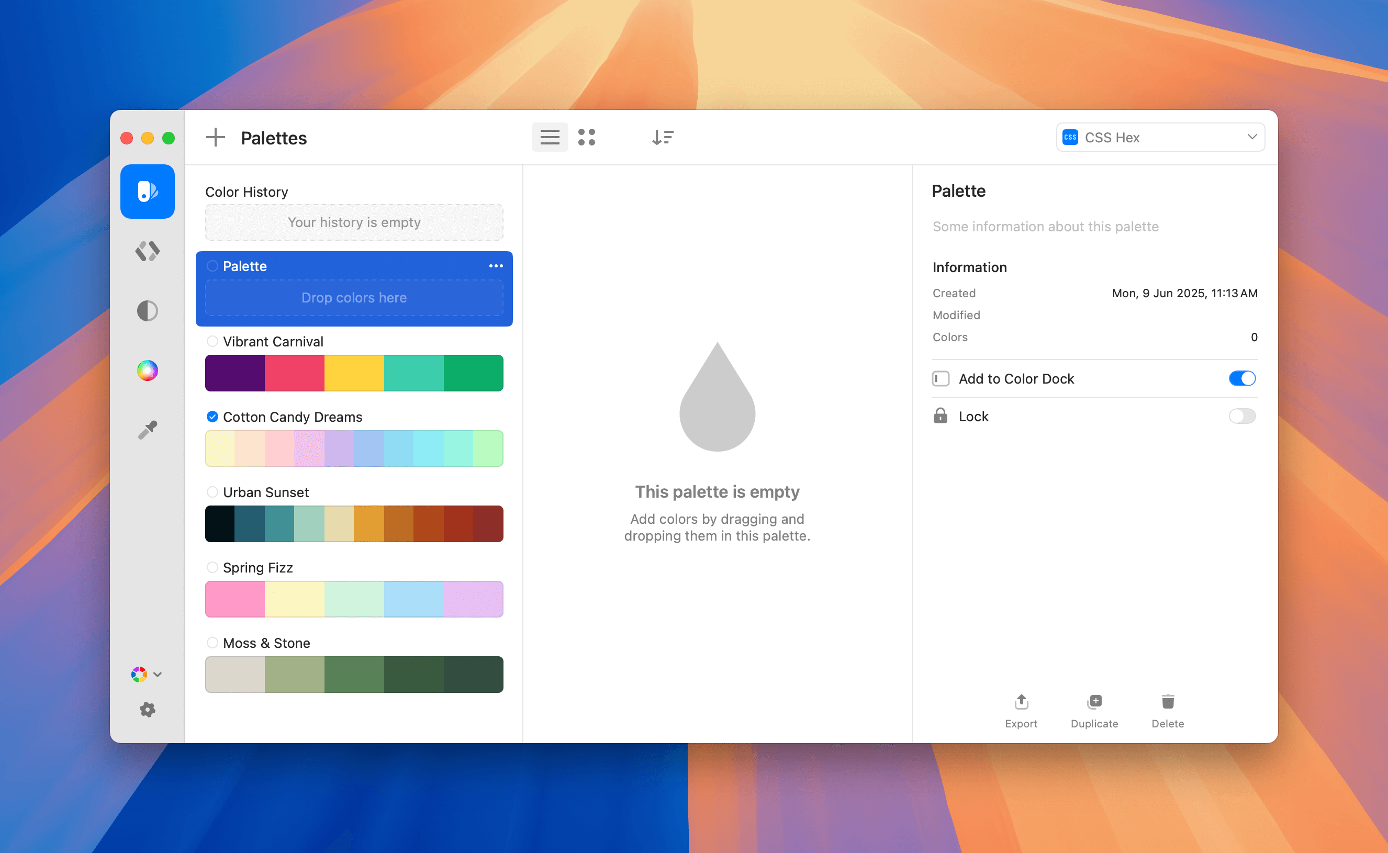Duplicate the current palette
The height and width of the screenshot is (853, 1388).
pyautogui.click(x=1094, y=711)
